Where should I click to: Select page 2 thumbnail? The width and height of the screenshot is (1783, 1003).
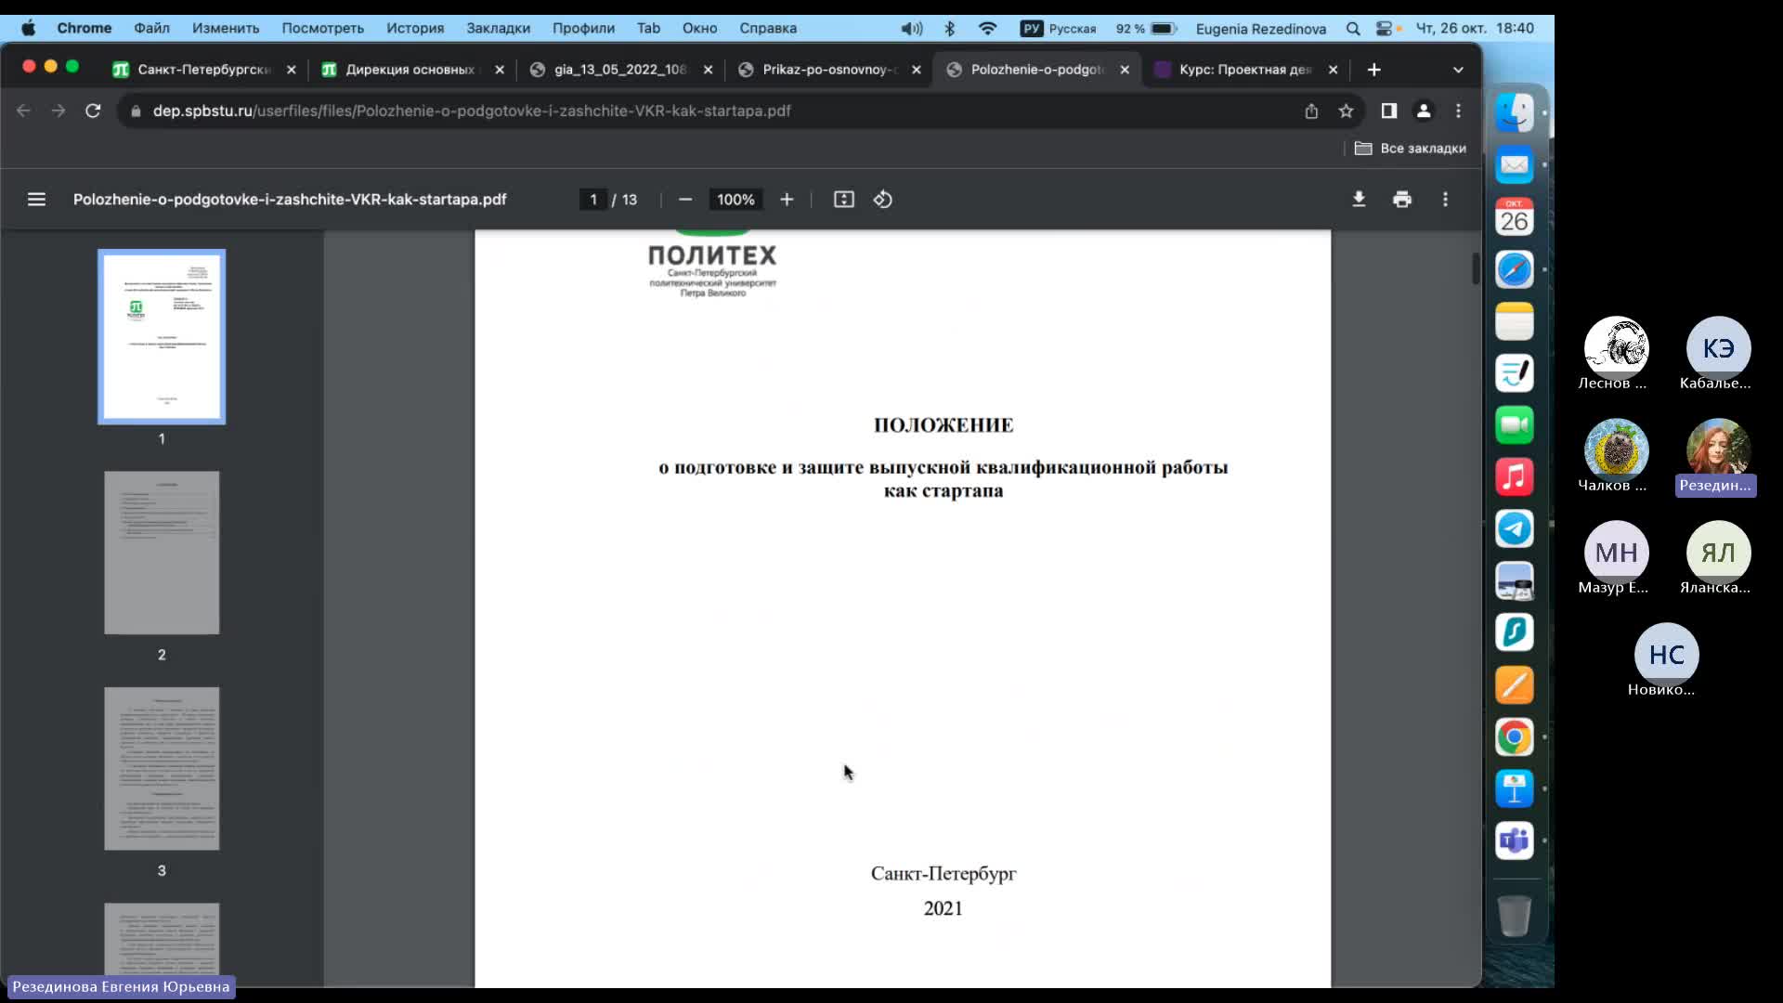tap(162, 553)
